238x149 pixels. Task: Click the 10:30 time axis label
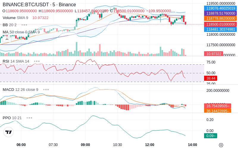(x=118, y=145)
